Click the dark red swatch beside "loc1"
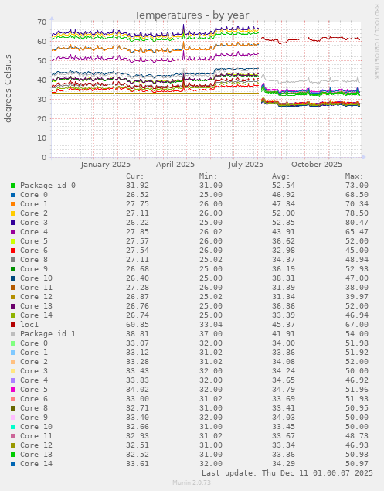This screenshot has width=384, height=491. [13, 325]
